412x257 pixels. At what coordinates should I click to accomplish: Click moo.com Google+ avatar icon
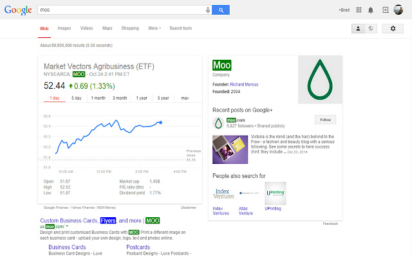tap(218, 123)
